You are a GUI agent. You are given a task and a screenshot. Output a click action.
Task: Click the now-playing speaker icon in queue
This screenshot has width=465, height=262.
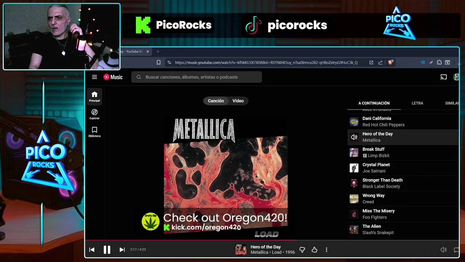coord(354,137)
